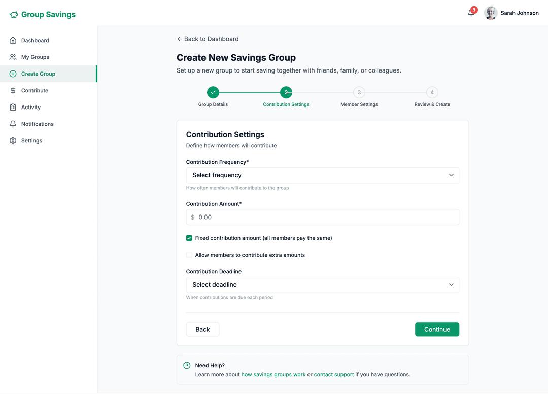View Activity using the document icon

tap(13, 107)
